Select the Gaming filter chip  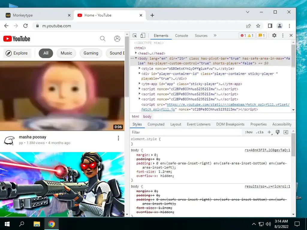91,53
